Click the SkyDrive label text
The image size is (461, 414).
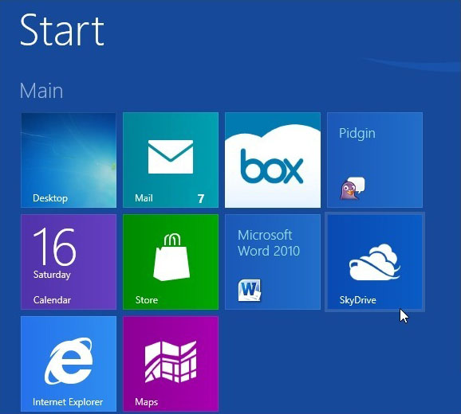click(x=358, y=300)
